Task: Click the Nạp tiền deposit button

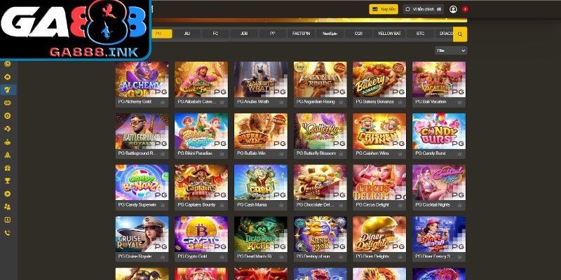Action: (384, 9)
